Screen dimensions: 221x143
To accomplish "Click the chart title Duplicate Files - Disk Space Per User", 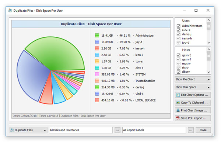I will [x=91, y=24].
